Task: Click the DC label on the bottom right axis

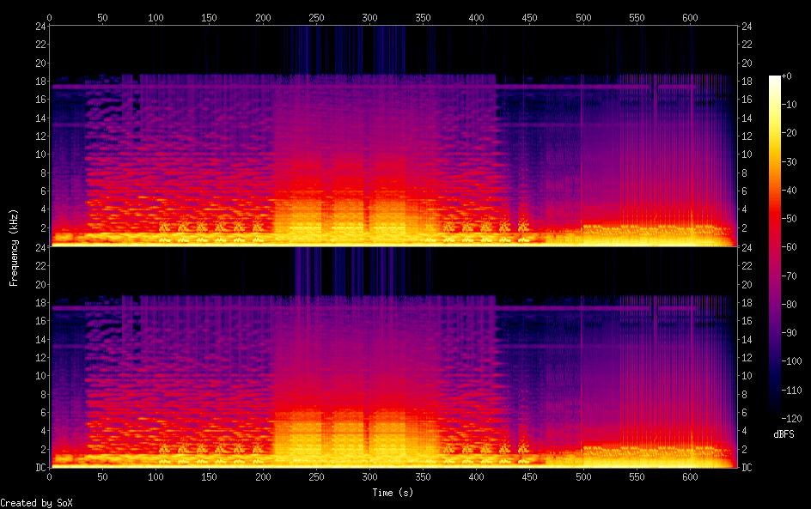Action: 747,468
